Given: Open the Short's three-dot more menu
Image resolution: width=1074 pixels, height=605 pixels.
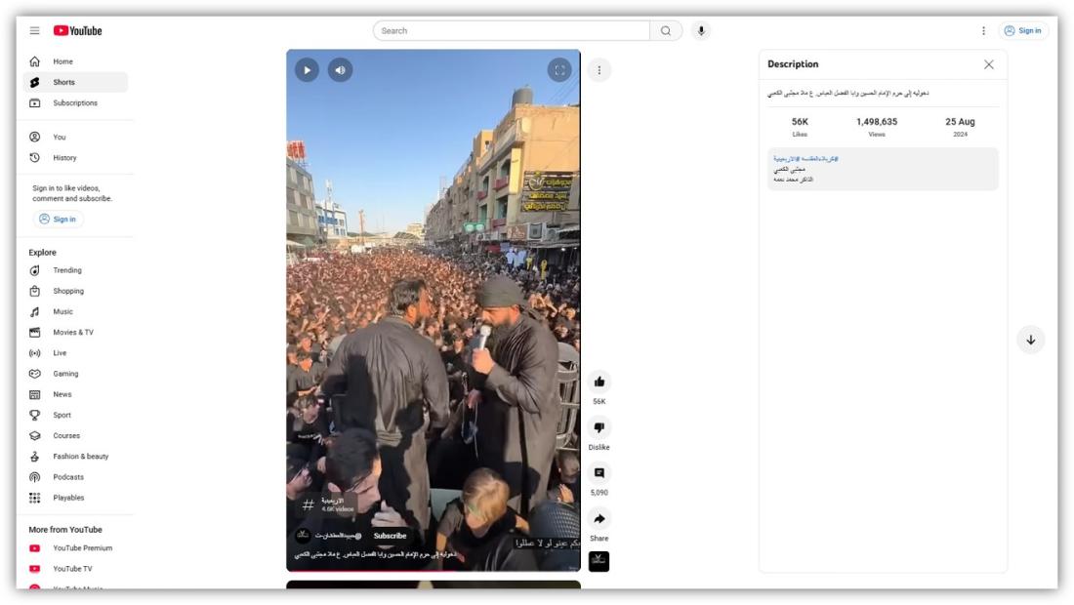Looking at the screenshot, I should coord(599,70).
